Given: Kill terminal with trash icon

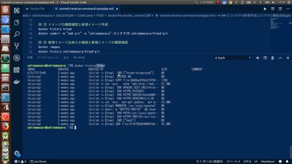Looking at the screenshot, I should [272, 58].
